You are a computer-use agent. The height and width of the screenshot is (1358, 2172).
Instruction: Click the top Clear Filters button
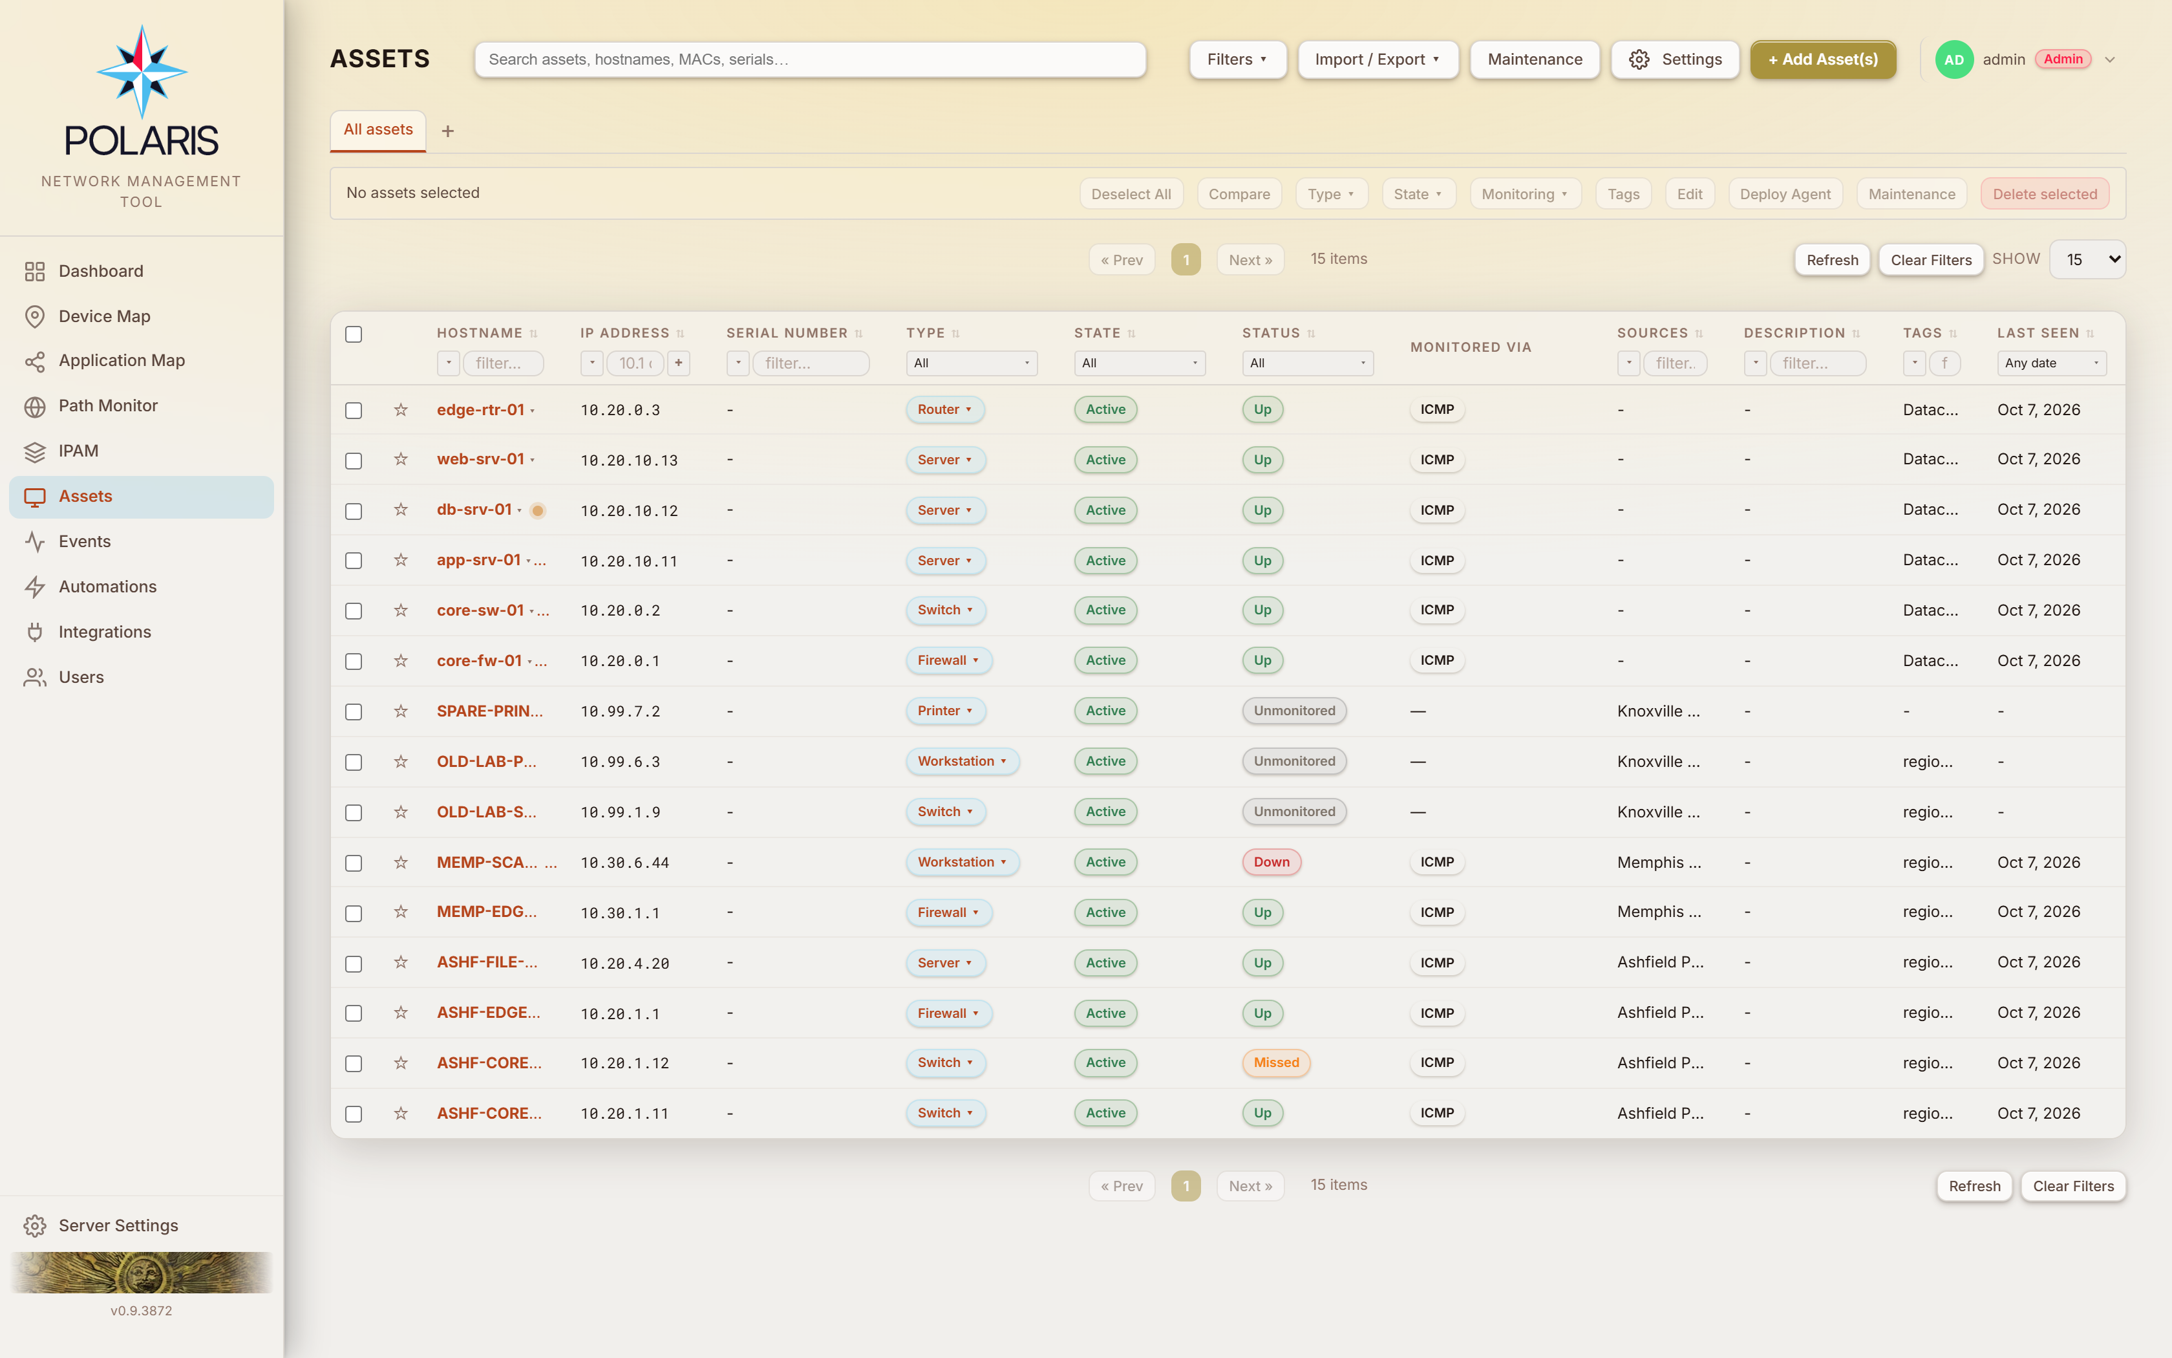pyautogui.click(x=1931, y=259)
